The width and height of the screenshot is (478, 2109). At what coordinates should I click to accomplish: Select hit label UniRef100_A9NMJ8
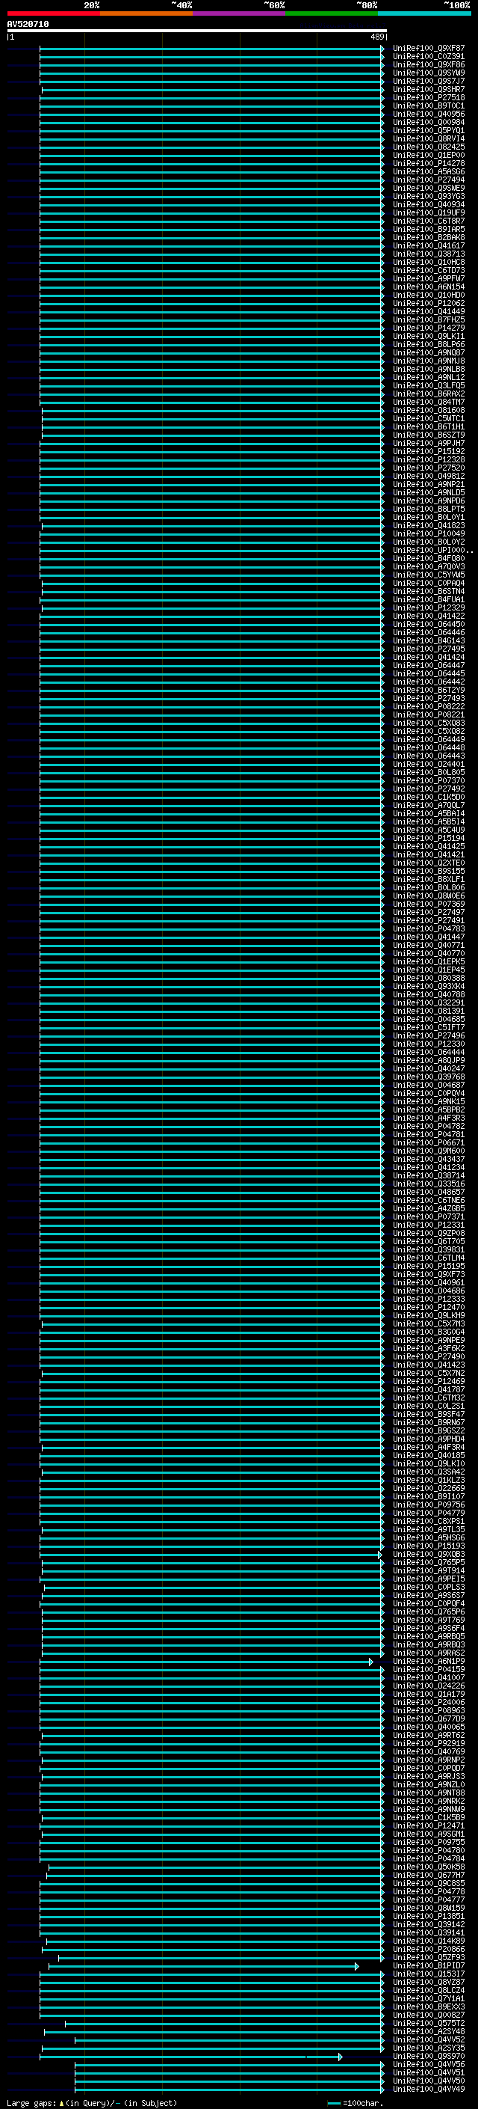point(429,361)
